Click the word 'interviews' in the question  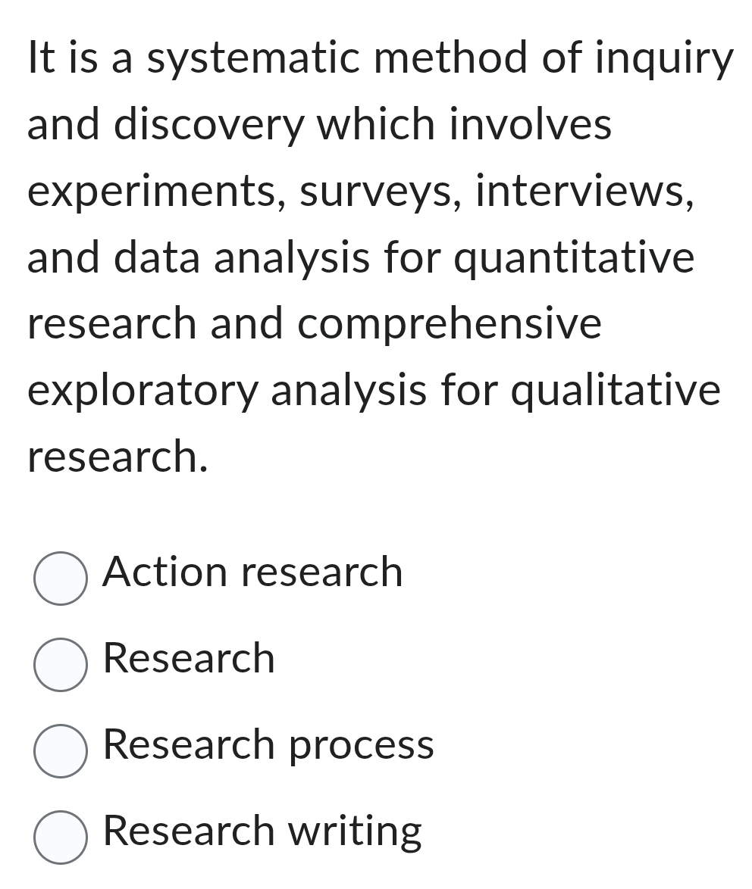[x=582, y=192]
